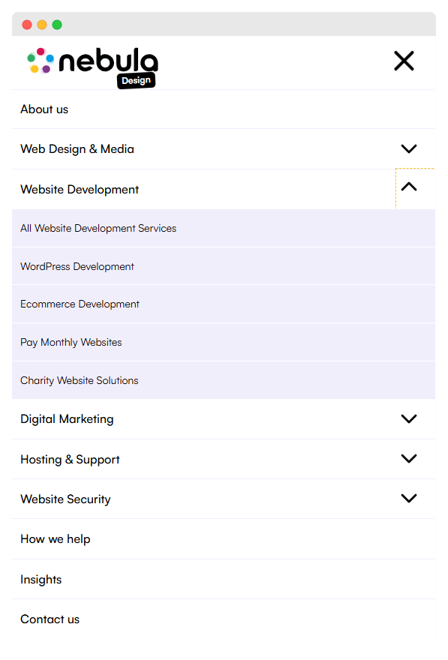Viewport: 448px width, 660px height.
Task: Select All Website Development Services
Action: 98,228
